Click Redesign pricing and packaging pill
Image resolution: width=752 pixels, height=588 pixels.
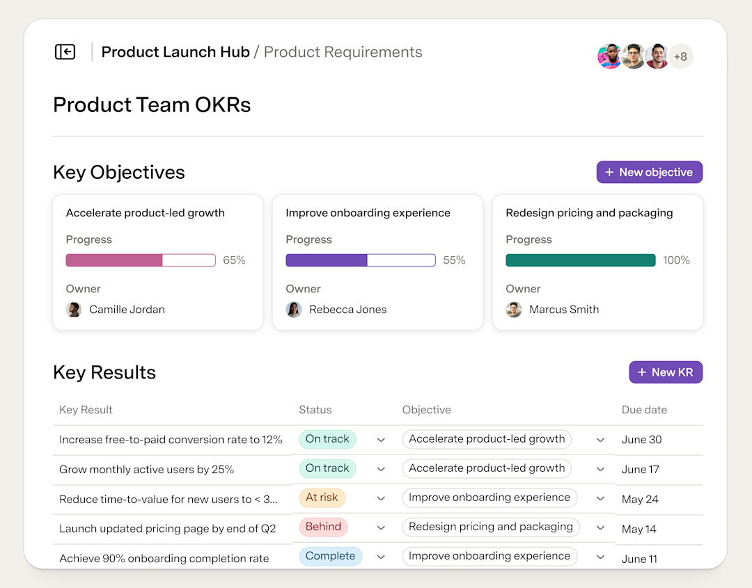[491, 527]
